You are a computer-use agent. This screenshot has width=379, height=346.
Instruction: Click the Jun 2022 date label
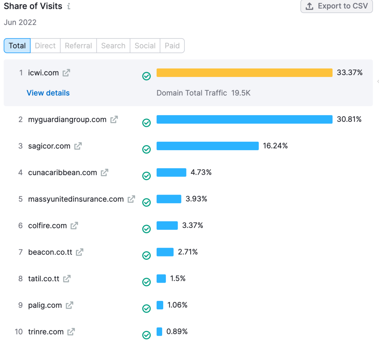(20, 22)
